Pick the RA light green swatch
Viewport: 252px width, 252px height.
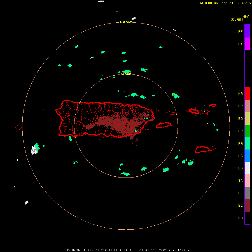(x=247, y=143)
